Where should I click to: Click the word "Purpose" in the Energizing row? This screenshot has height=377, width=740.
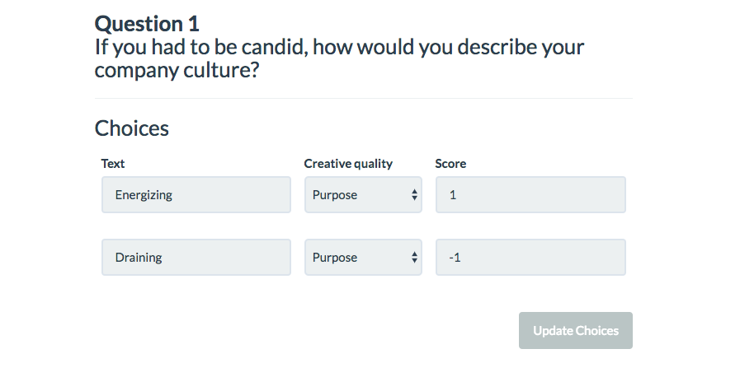pyautogui.click(x=335, y=195)
